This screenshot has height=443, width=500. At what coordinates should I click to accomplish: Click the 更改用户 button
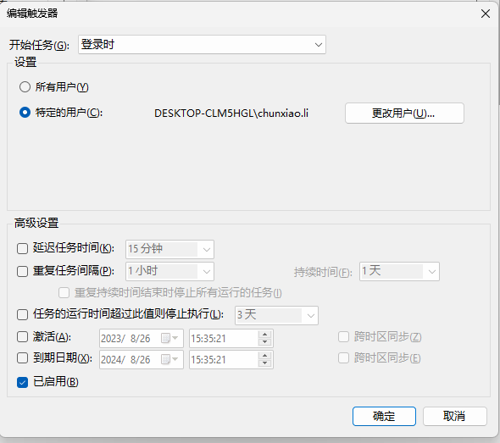[x=404, y=114]
